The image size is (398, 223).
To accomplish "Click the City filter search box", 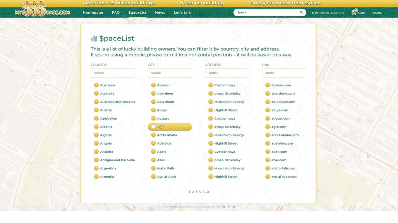I will point(170,73).
